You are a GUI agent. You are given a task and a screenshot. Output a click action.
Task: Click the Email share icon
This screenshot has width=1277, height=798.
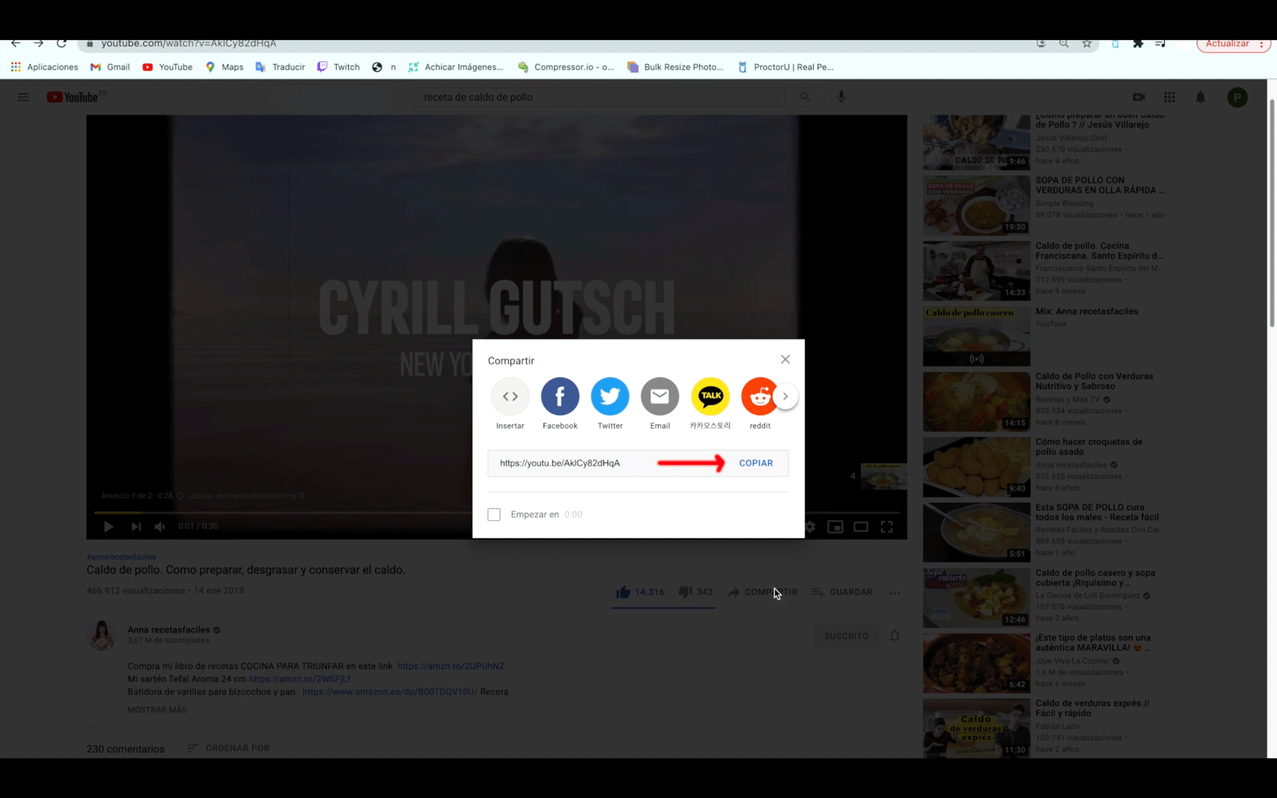tap(660, 395)
